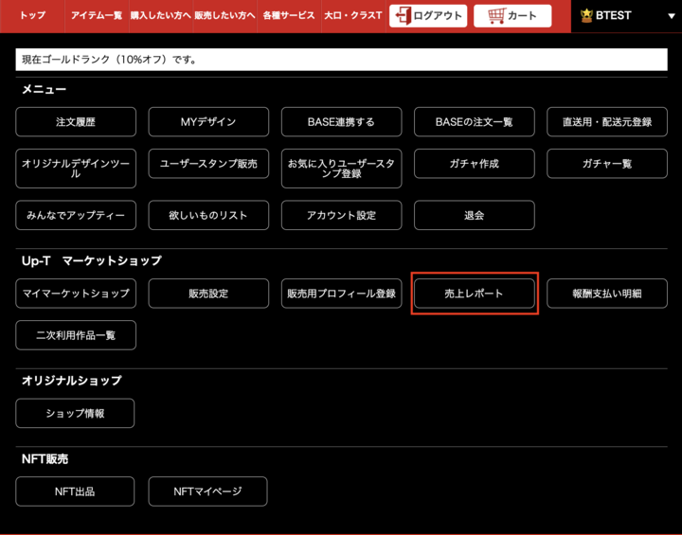Open MYデザイン
The width and height of the screenshot is (682, 535).
(x=208, y=122)
